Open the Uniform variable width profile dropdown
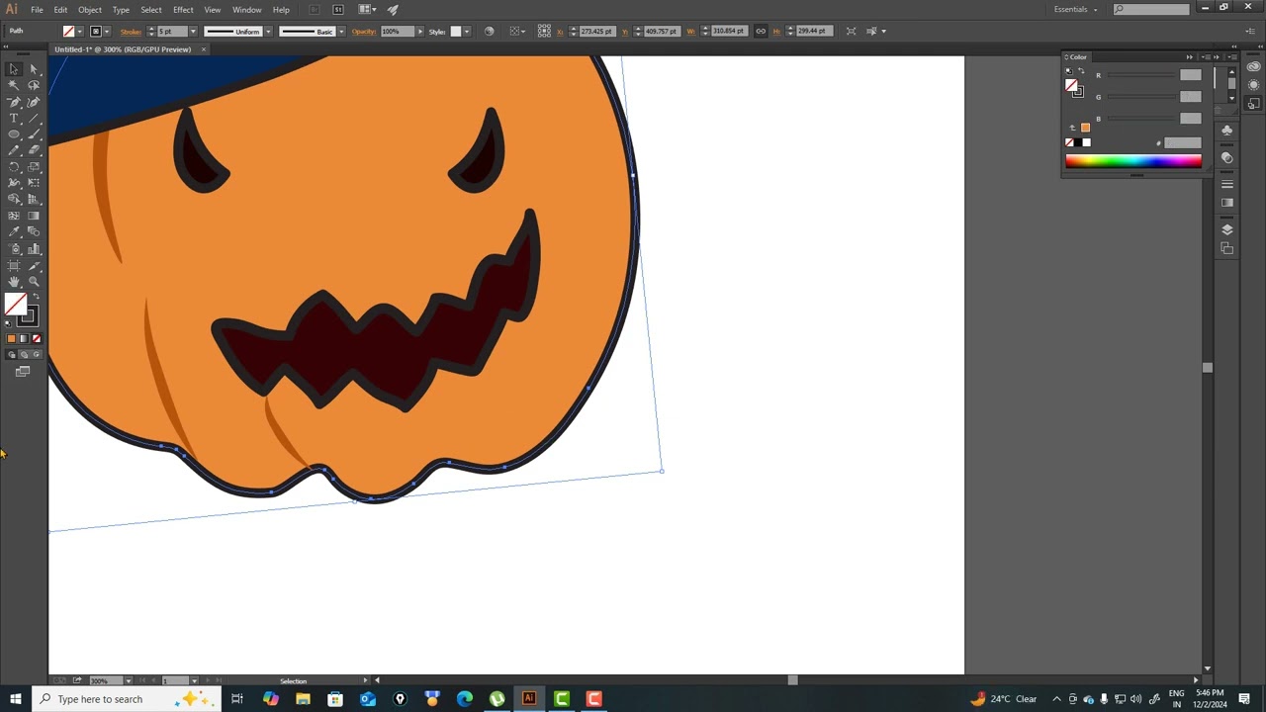The height and width of the screenshot is (712, 1266). point(268,32)
